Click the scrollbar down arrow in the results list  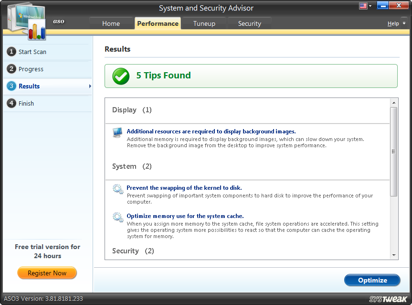point(395,256)
